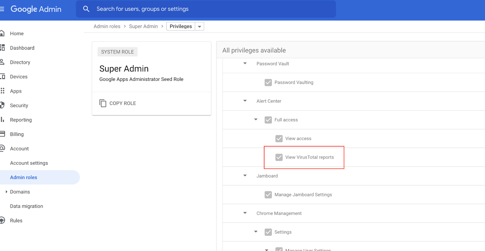Toggle the Manage Jamboard Settings checkbox
Viewport: 485px width, 251px height.
click(268, 195)
